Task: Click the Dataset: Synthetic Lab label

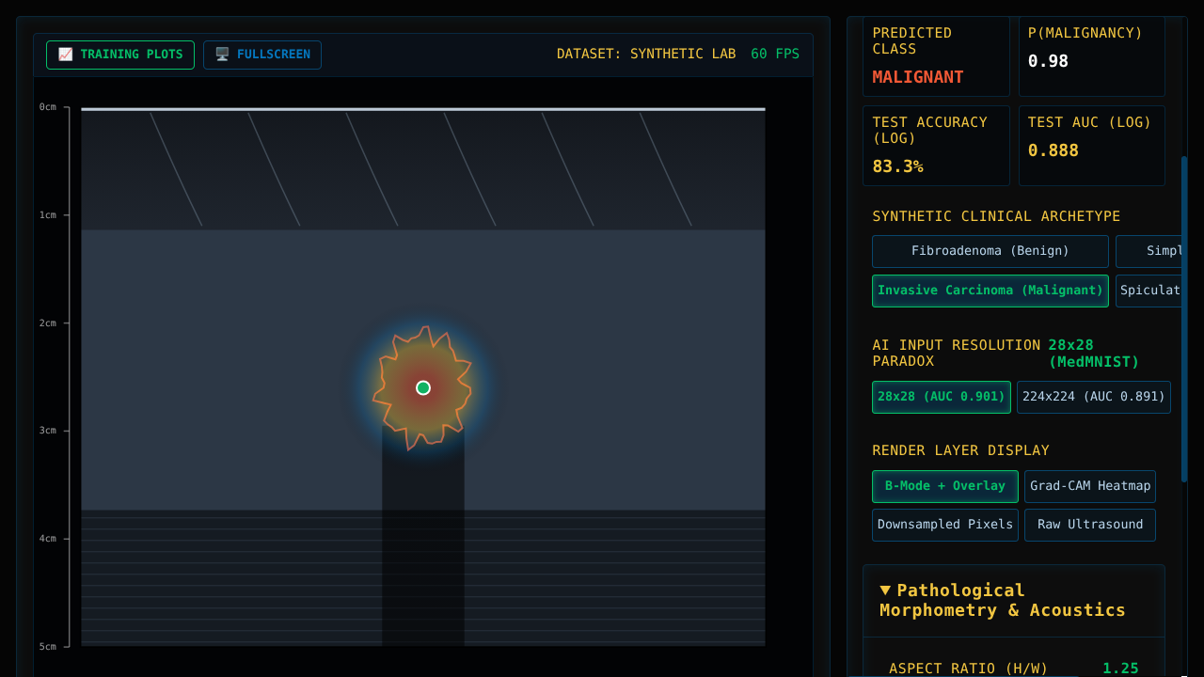Action: coord(646,55)
